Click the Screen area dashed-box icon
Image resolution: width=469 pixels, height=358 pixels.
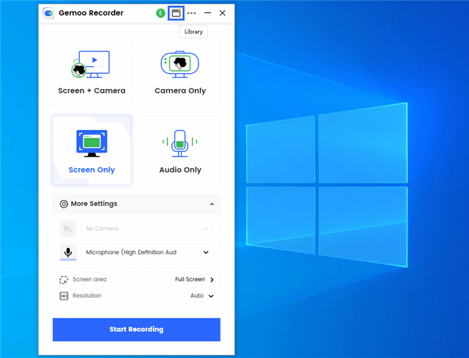click(x=64, y=280)
